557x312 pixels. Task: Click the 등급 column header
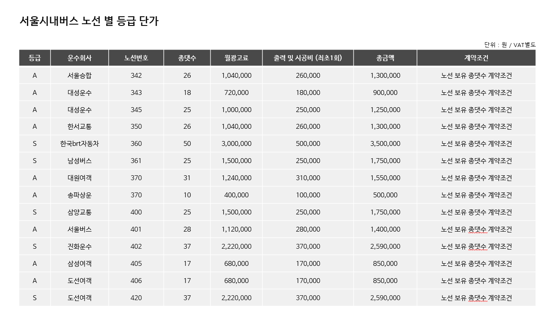(x=35, y=58)
